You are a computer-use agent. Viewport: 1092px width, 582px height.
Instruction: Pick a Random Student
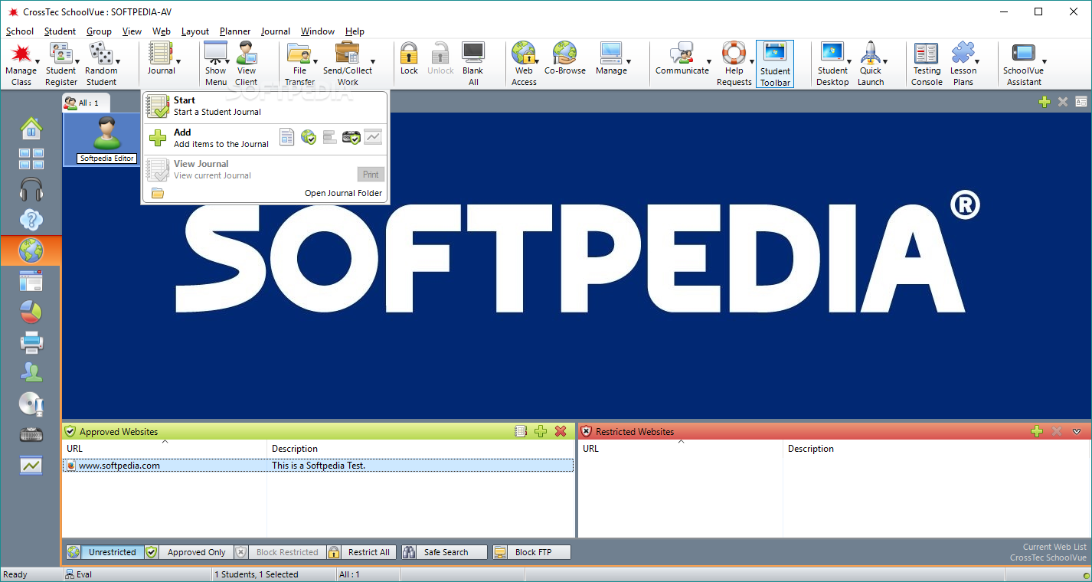tap(100, 64)
